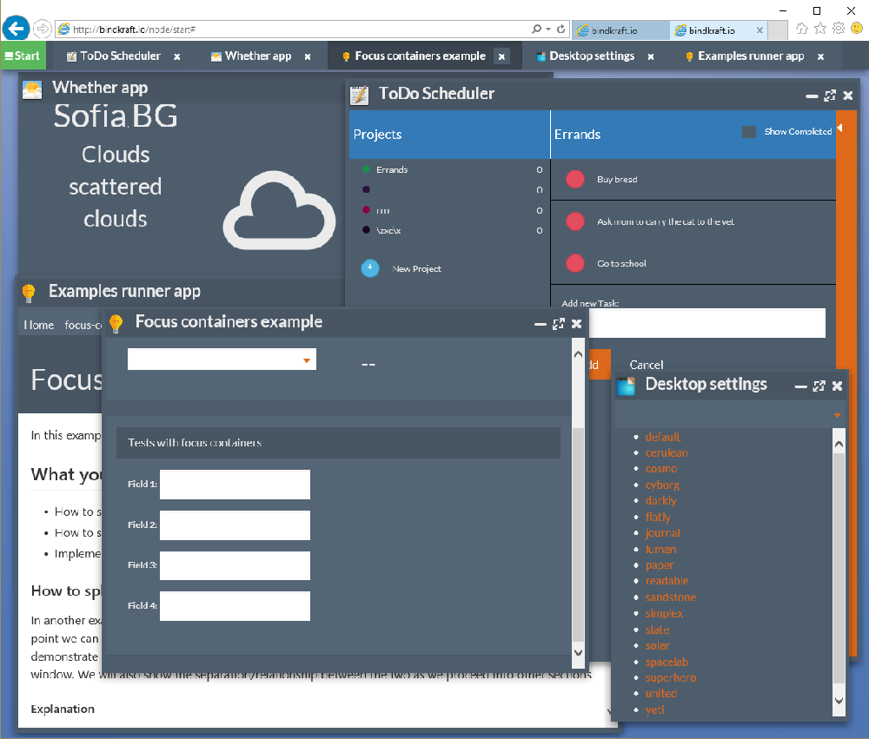Viewport: 869px width, 739px height.
Task: Mark Buy bread task red circle
Action: (575, 179)
